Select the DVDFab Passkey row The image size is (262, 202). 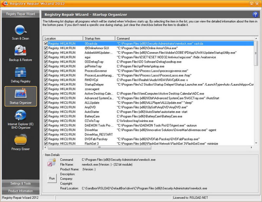pyautogui.click(x=149, y=139)
